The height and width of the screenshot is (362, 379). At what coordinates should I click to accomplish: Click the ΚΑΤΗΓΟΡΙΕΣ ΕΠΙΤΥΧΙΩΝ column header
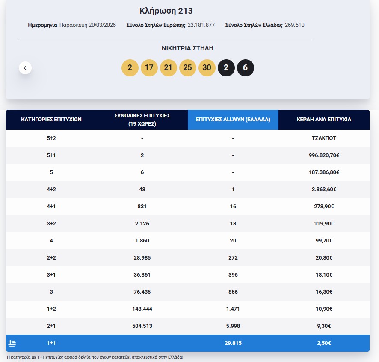coord(51,120)
